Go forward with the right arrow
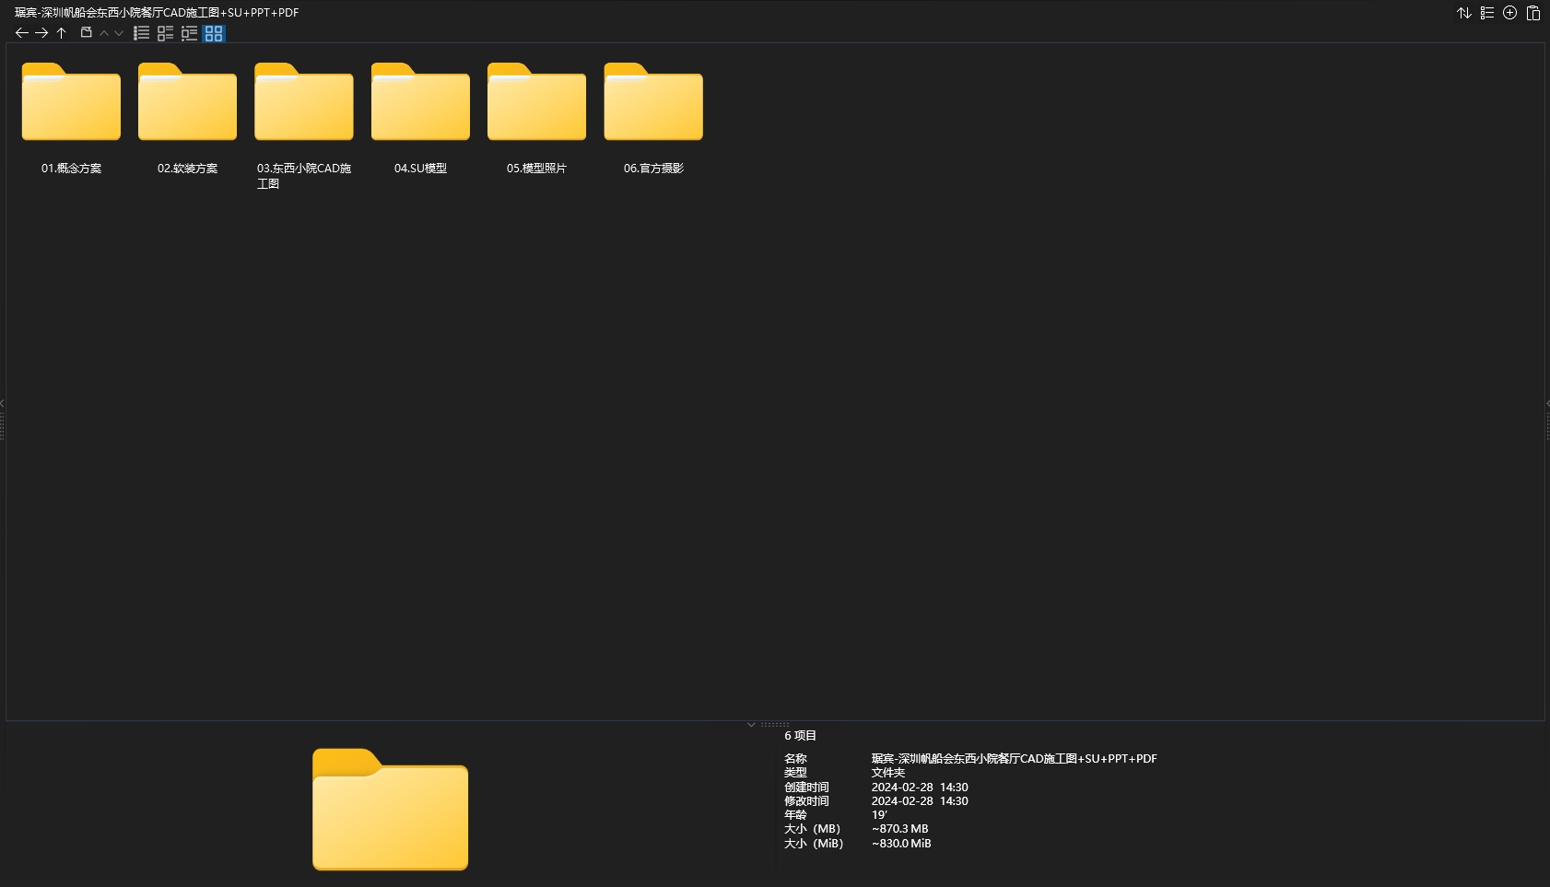The height and width of the screenshot is (887, 1550). [41, 33]
